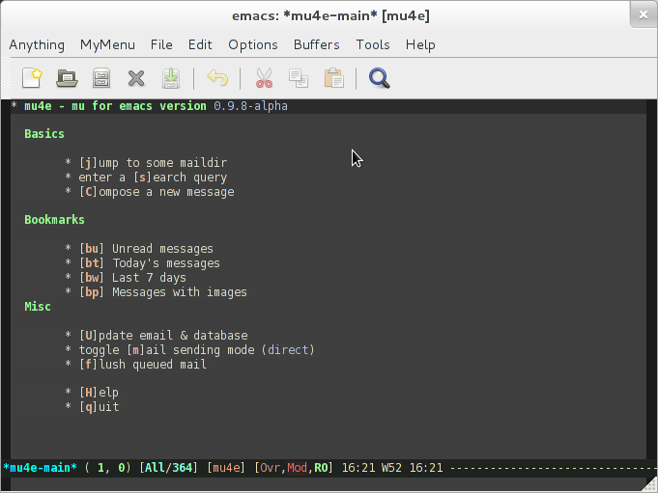Save the buffer using the toolbar icon

(x=170, y=78)
